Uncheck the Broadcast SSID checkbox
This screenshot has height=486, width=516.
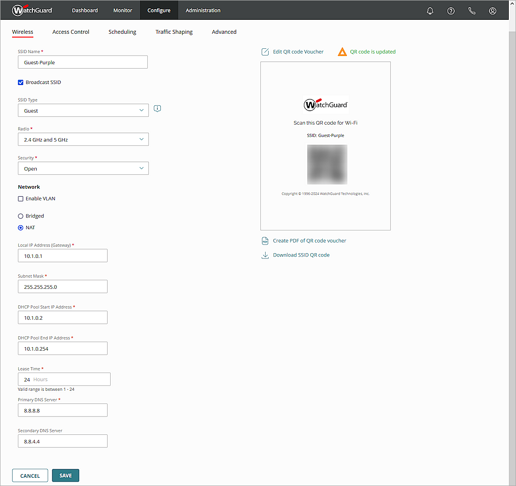point(20,82)
